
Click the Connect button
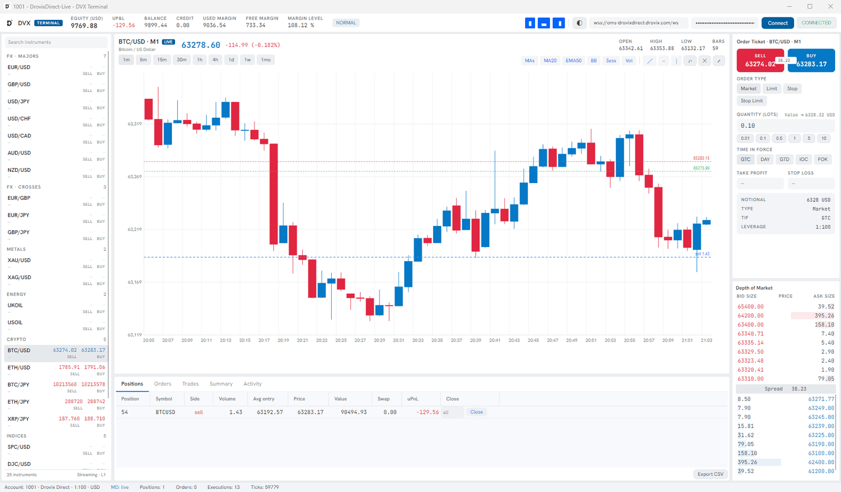point(777,23)
